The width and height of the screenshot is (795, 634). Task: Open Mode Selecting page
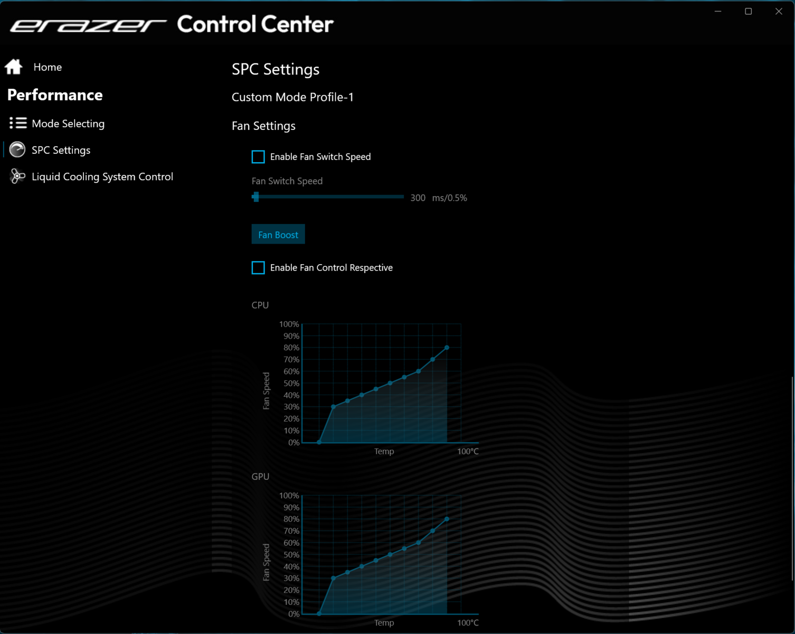(68, 124)
